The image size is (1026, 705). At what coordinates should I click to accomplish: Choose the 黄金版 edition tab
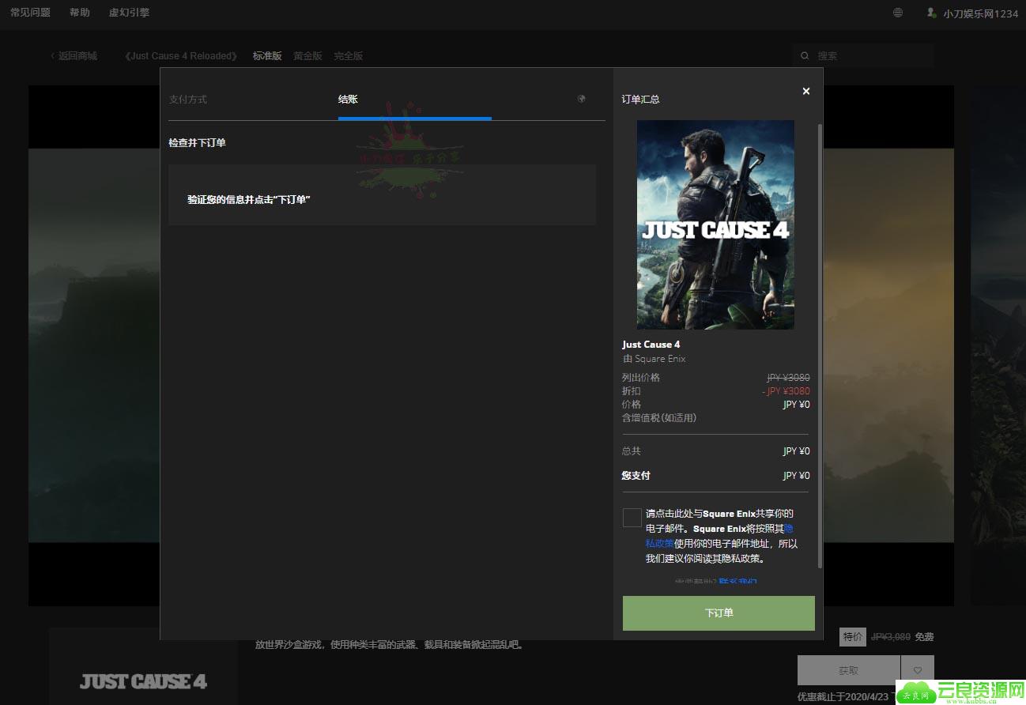coord(307,56)
